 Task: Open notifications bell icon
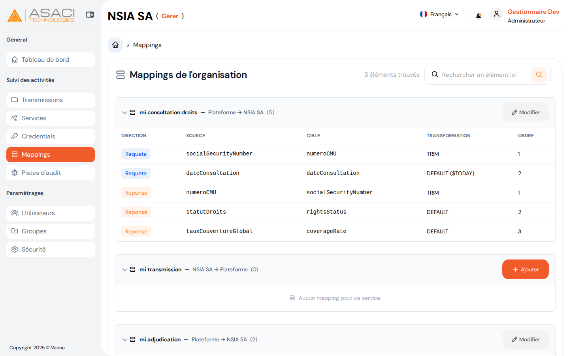(479, 16)
